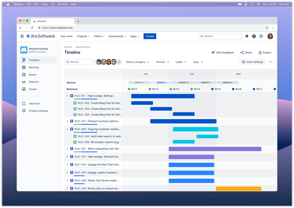The width and height of the screenshot is (294, 208).
Task: Collapse the NUC-411 epic row
Action: (x=67, y=96)
